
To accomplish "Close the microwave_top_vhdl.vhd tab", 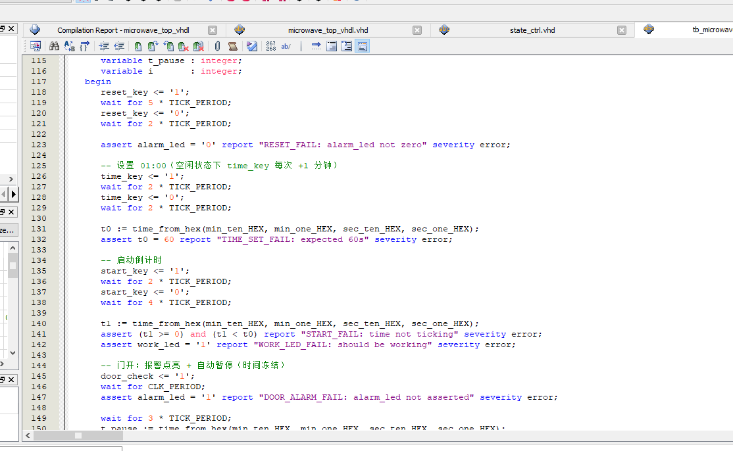I will (x=417, y=30).
